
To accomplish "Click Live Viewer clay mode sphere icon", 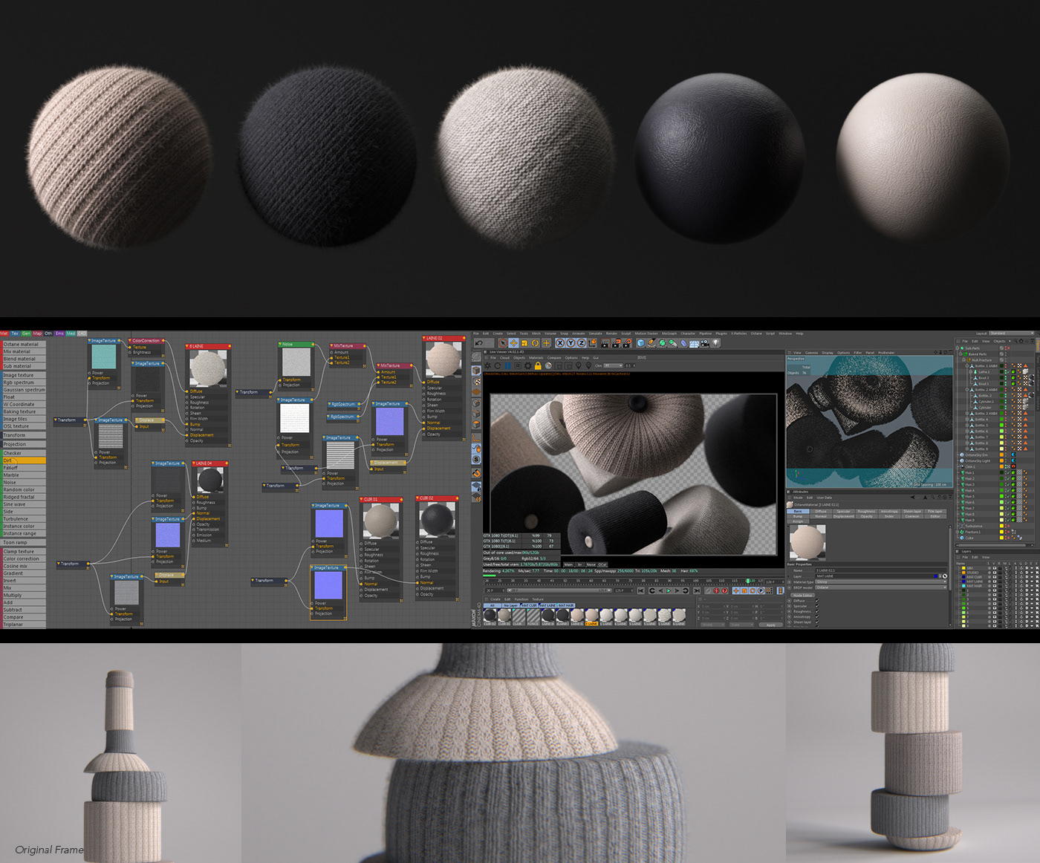I will coord(548,366).
